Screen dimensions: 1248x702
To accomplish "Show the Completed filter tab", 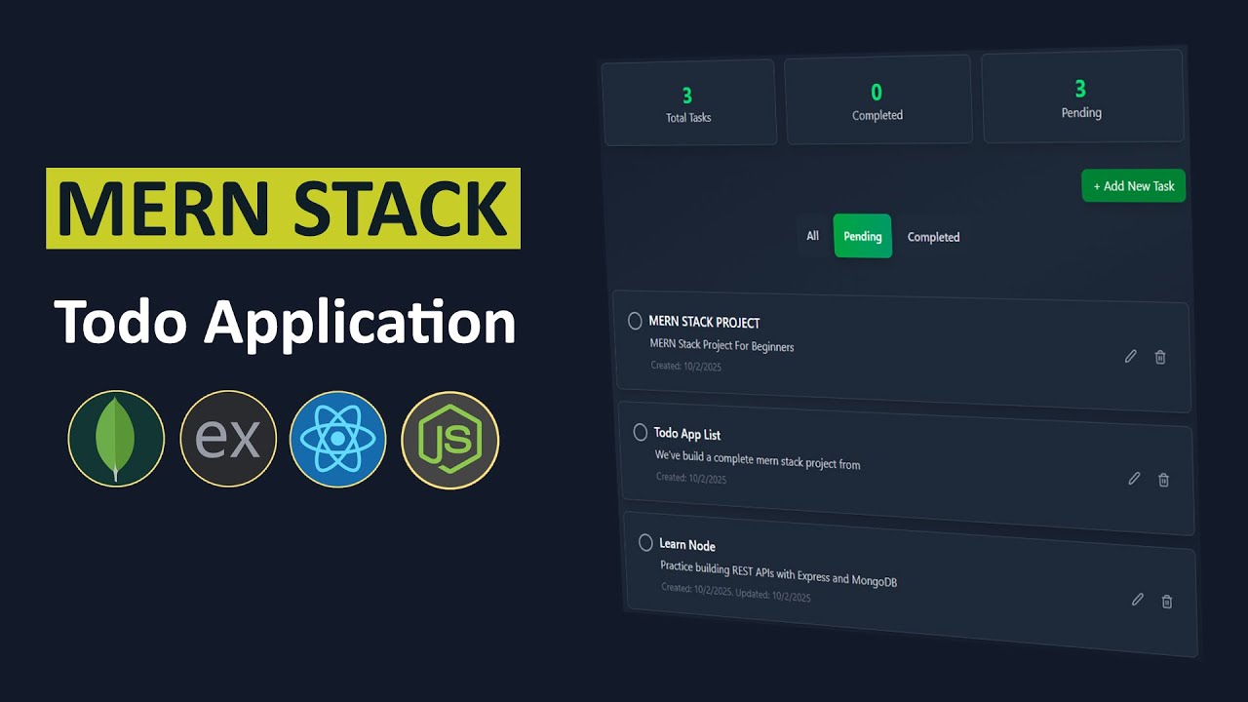I will tap(934, 237).
